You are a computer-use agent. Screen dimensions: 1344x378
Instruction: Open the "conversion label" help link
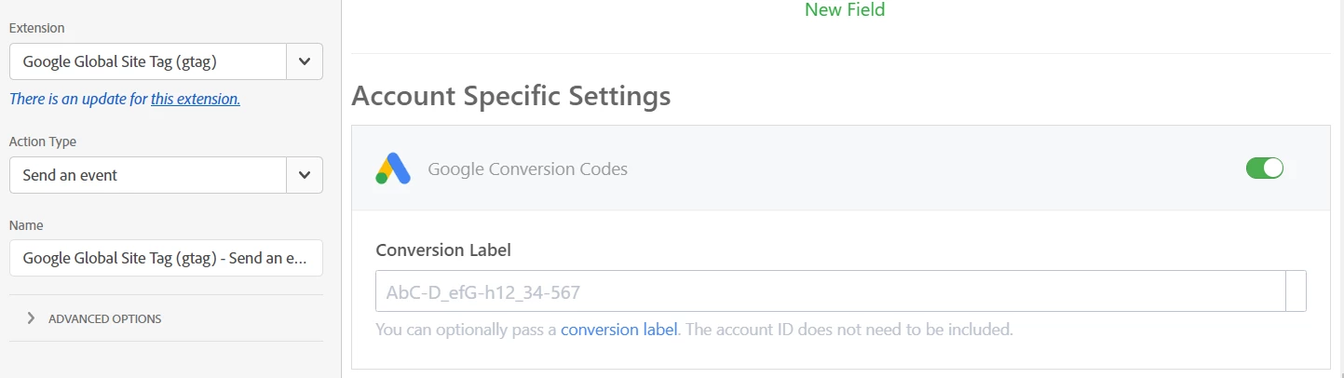618,329
